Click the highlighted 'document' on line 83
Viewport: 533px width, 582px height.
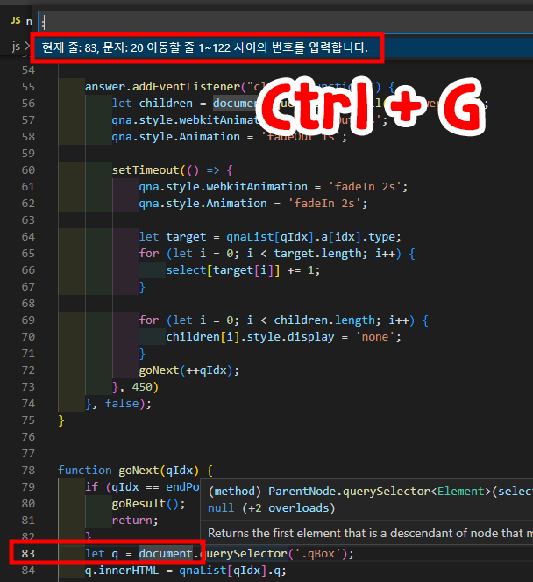click(166, 554)
